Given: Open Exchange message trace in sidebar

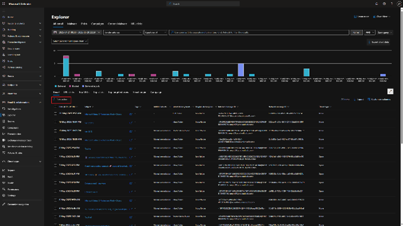Looking at the screenshot, I should (x=19, y=141).
